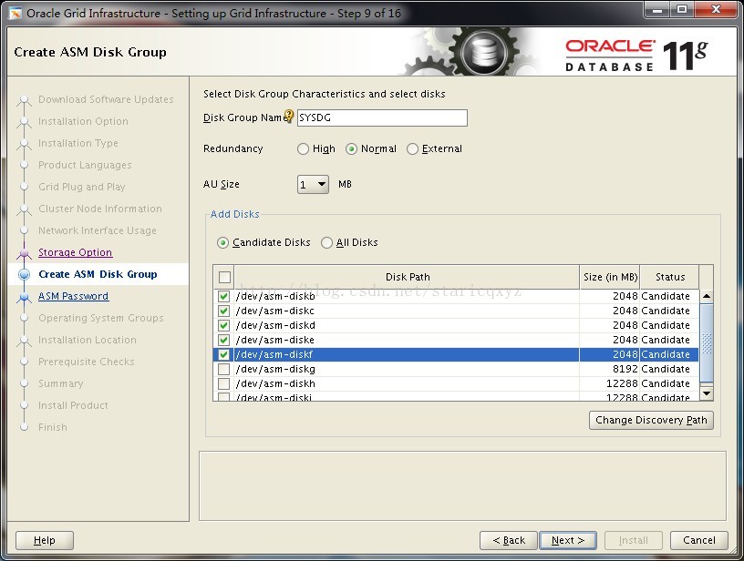
Task: Select Normal redundancy option
Action: (351, 149)
